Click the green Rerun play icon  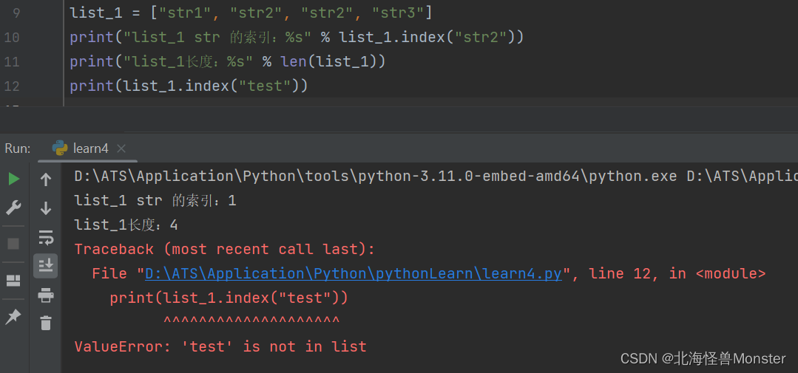pyautogui.click(x=14, y=179)
